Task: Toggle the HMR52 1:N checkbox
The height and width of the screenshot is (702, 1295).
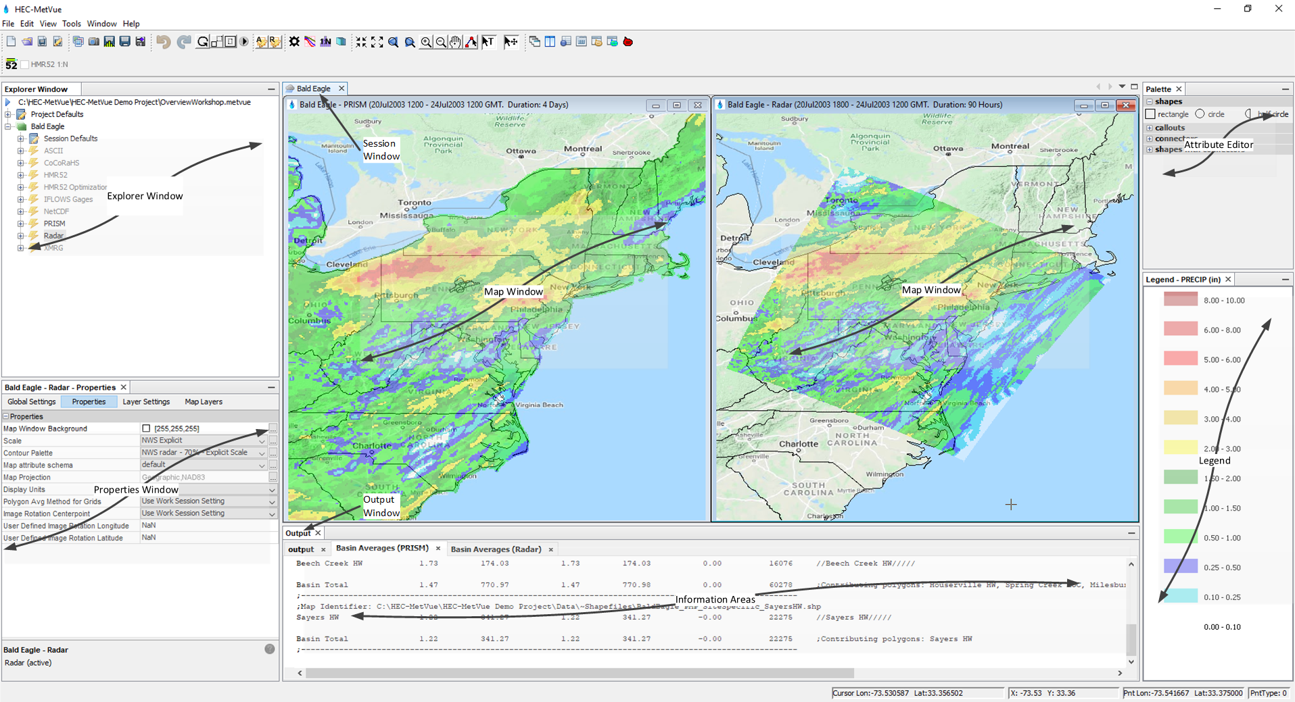Action: tap(25, 65)
